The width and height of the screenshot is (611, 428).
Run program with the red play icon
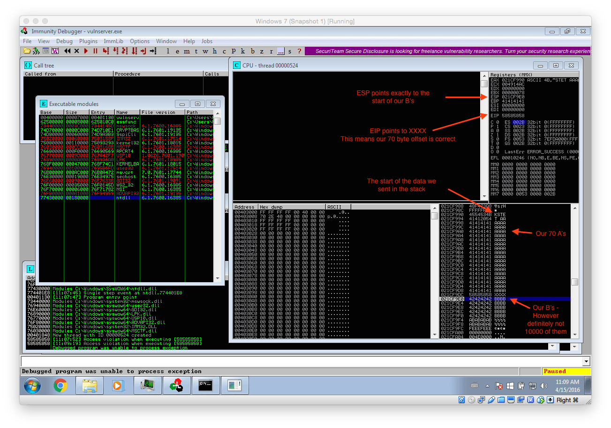click(x=86, y=51)
